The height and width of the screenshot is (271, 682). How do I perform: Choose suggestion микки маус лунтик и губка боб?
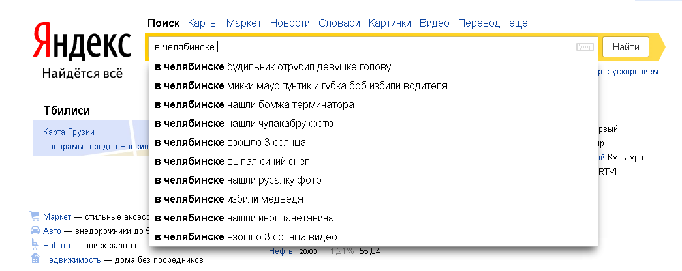pyautogui.click(x=373, y=86)
